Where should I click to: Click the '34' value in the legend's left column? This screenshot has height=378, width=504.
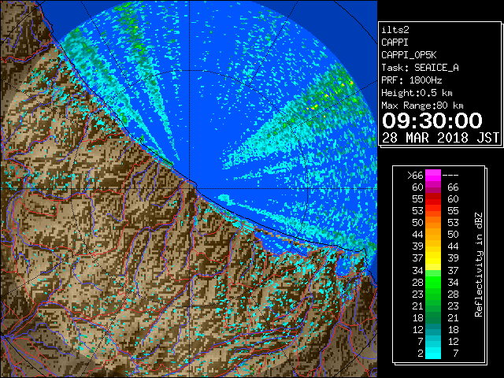pos(418,271)
